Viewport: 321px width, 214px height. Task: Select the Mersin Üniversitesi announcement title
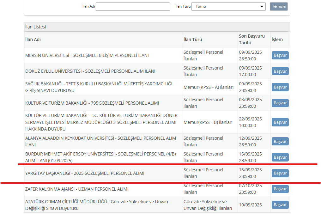pos(87,55)
